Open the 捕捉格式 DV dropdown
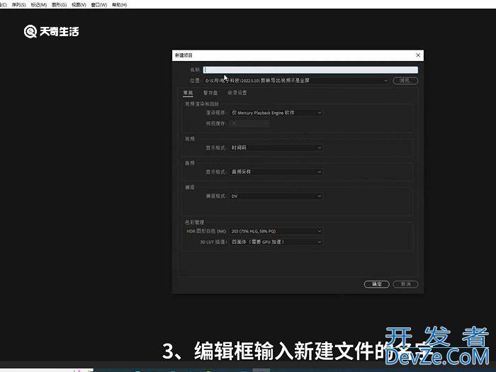 point(276,196)
